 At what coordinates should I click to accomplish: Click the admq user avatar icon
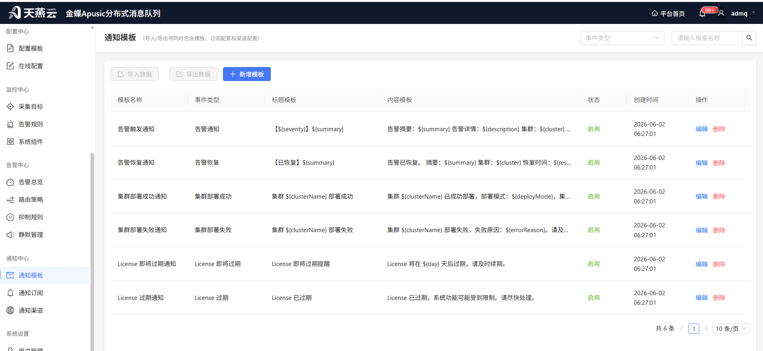coord(721,13)
